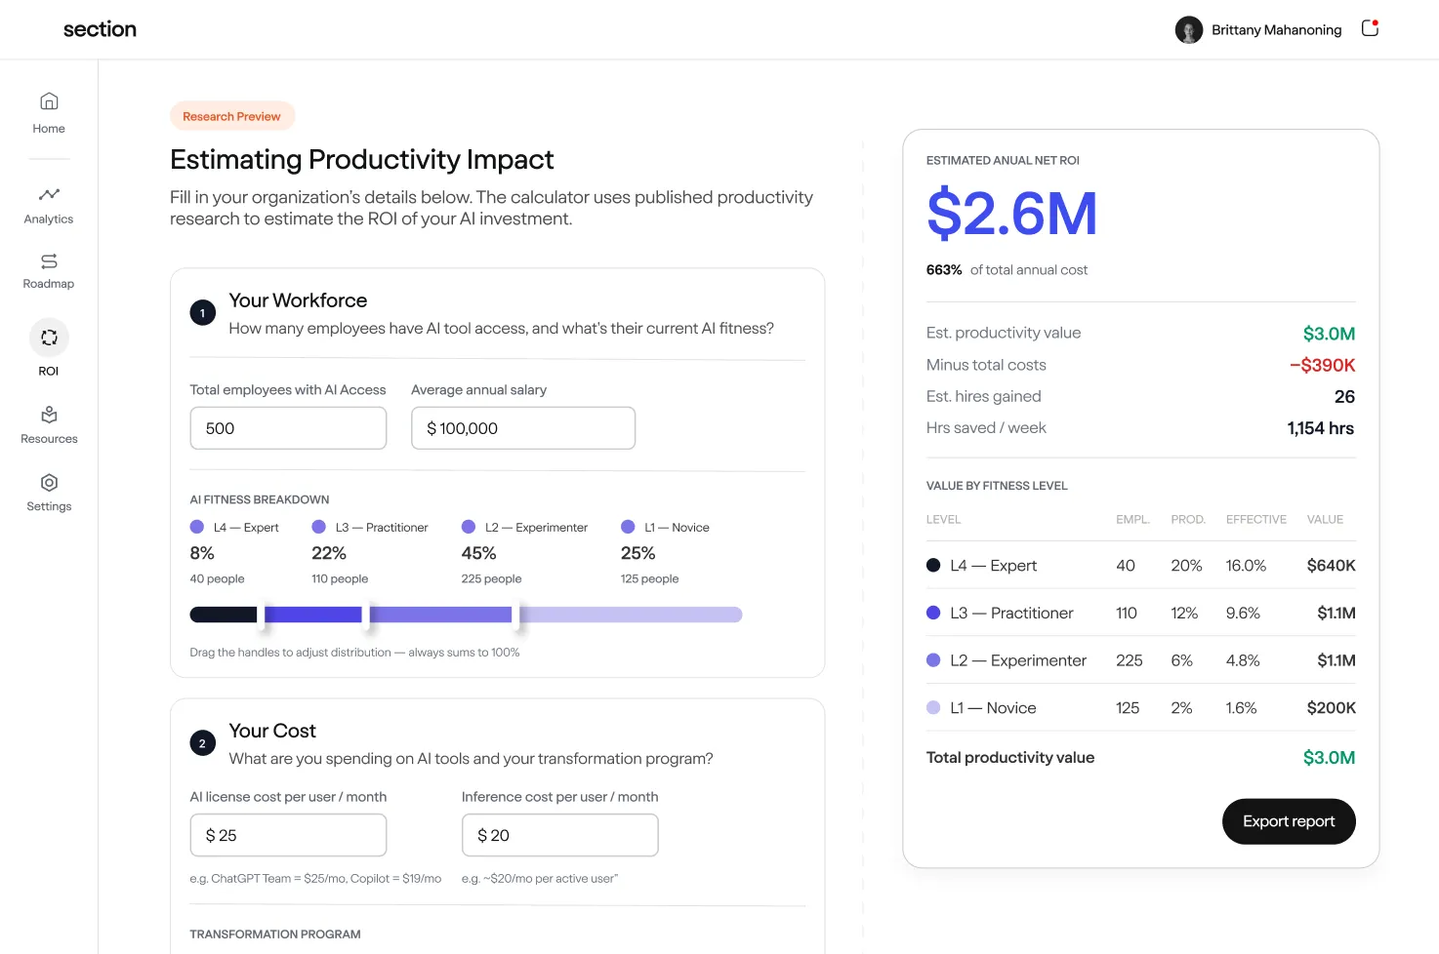Select the L1 — Novice table row label

pyautogui.click(x=993, y=708)
